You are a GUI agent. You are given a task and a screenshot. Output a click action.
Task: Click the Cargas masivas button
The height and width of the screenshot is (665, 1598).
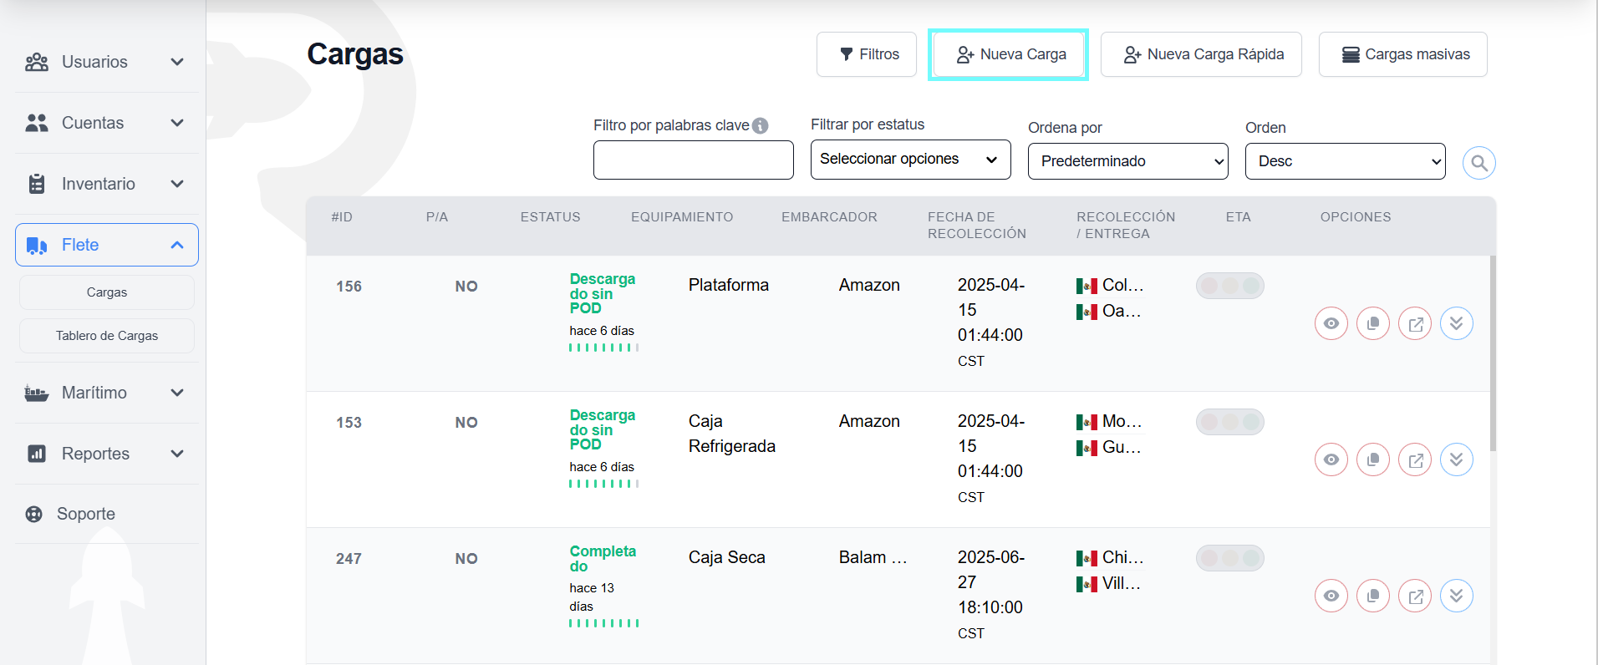click(x=1402, y=54)
